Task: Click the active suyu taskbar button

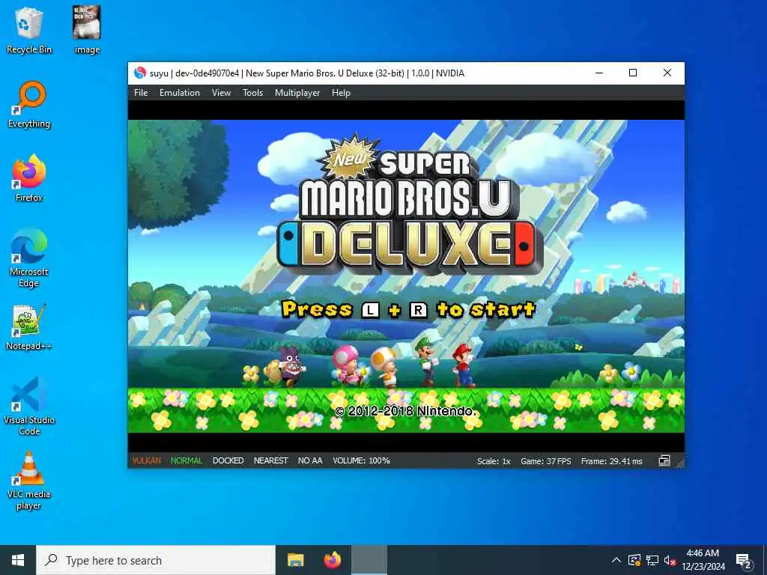Action: point(369,560)
